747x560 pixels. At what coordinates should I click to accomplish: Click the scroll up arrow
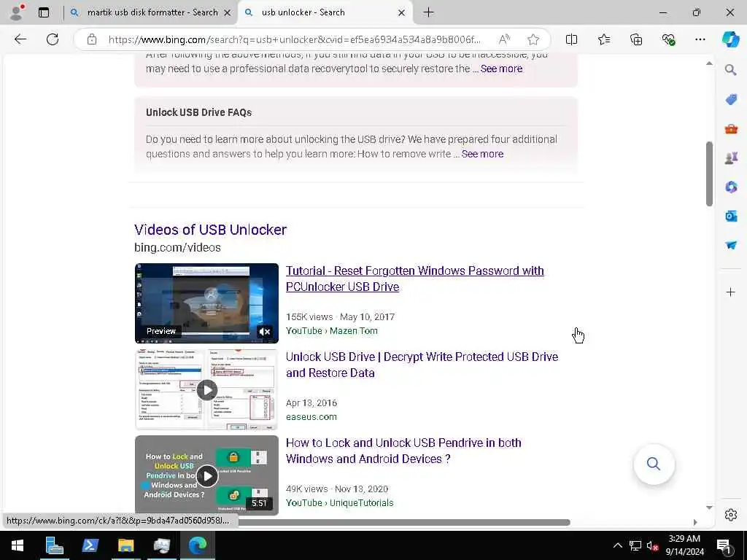(x=709, y=63)
